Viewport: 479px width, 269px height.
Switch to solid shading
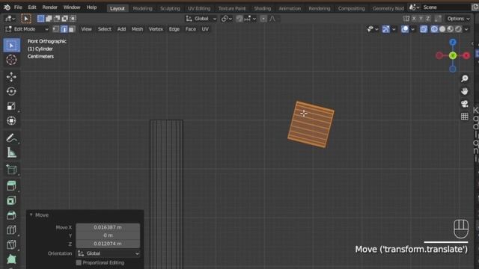[x=442, y=29]
